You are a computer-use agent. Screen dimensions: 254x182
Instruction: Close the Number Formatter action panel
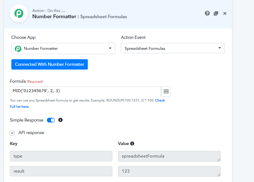click(x=225, y=13)
